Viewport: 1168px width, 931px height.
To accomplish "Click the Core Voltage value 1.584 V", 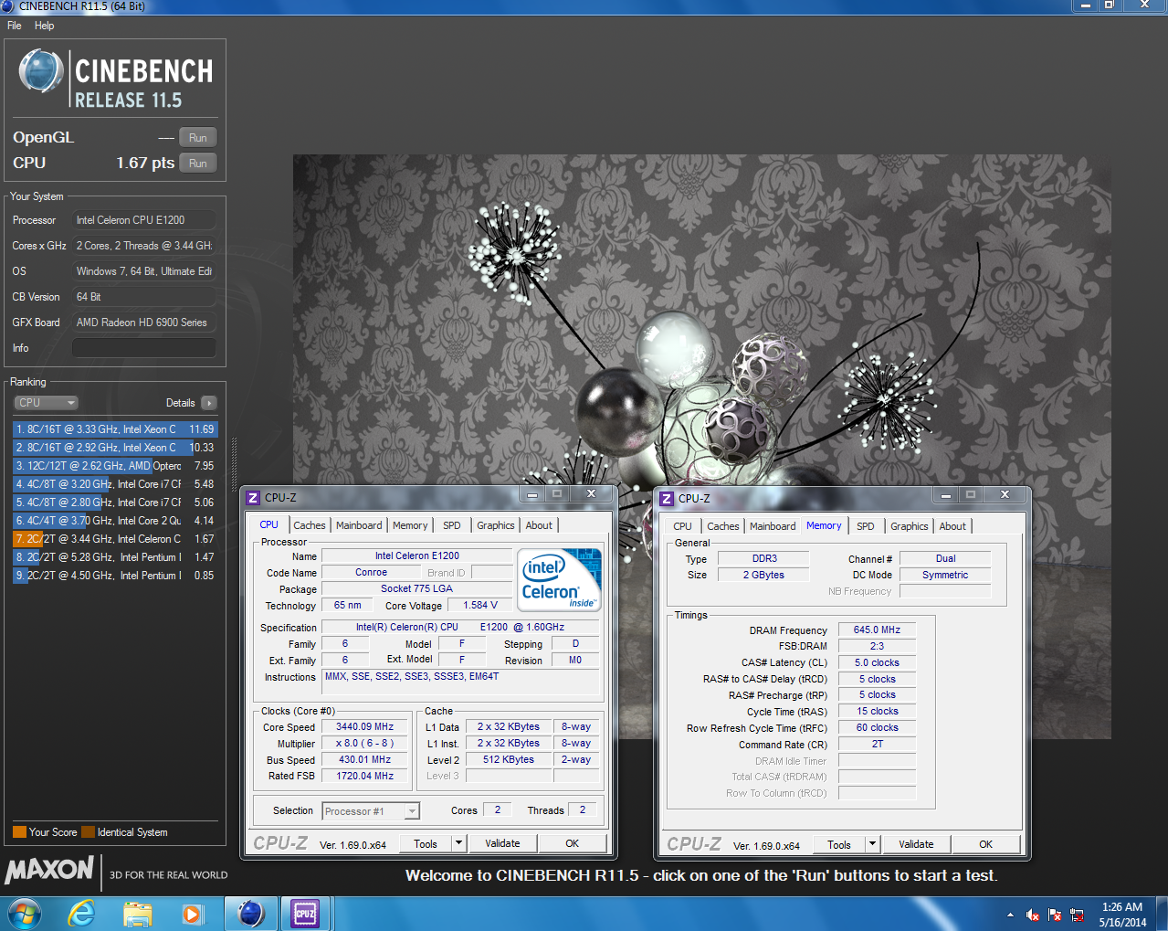I will [480, 605].
